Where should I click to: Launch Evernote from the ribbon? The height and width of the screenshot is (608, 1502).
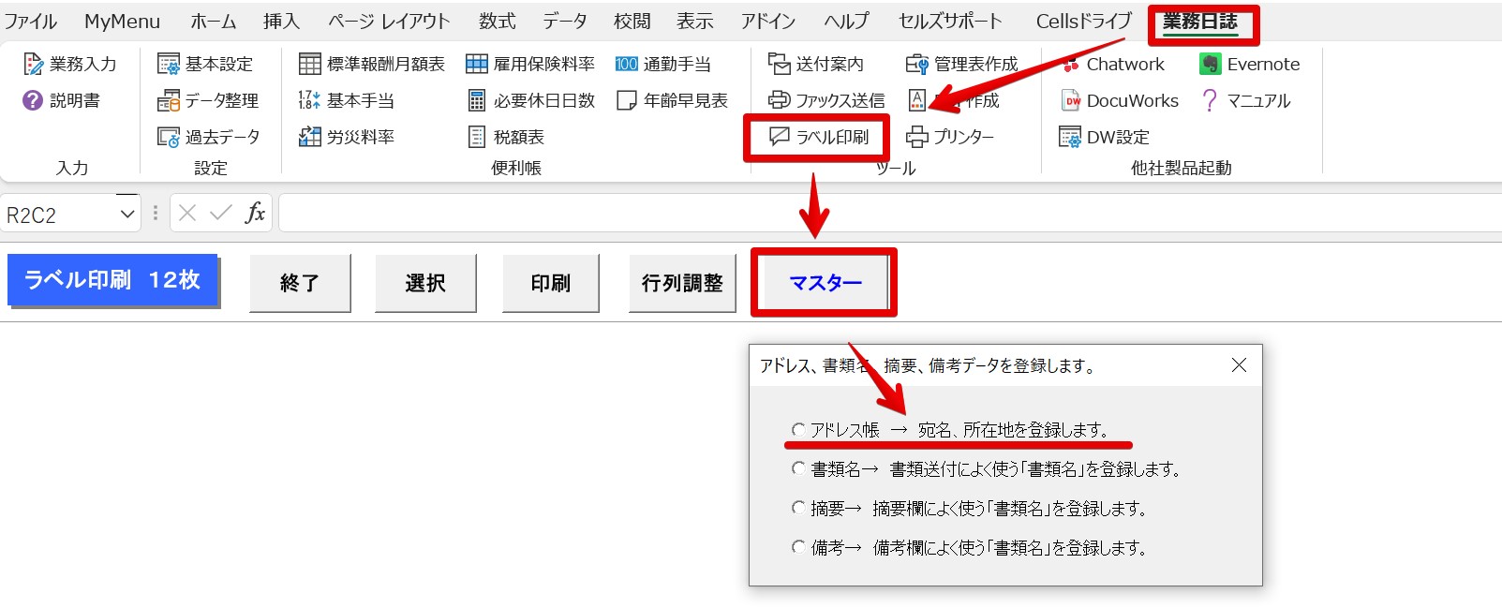click(1250, 64)
